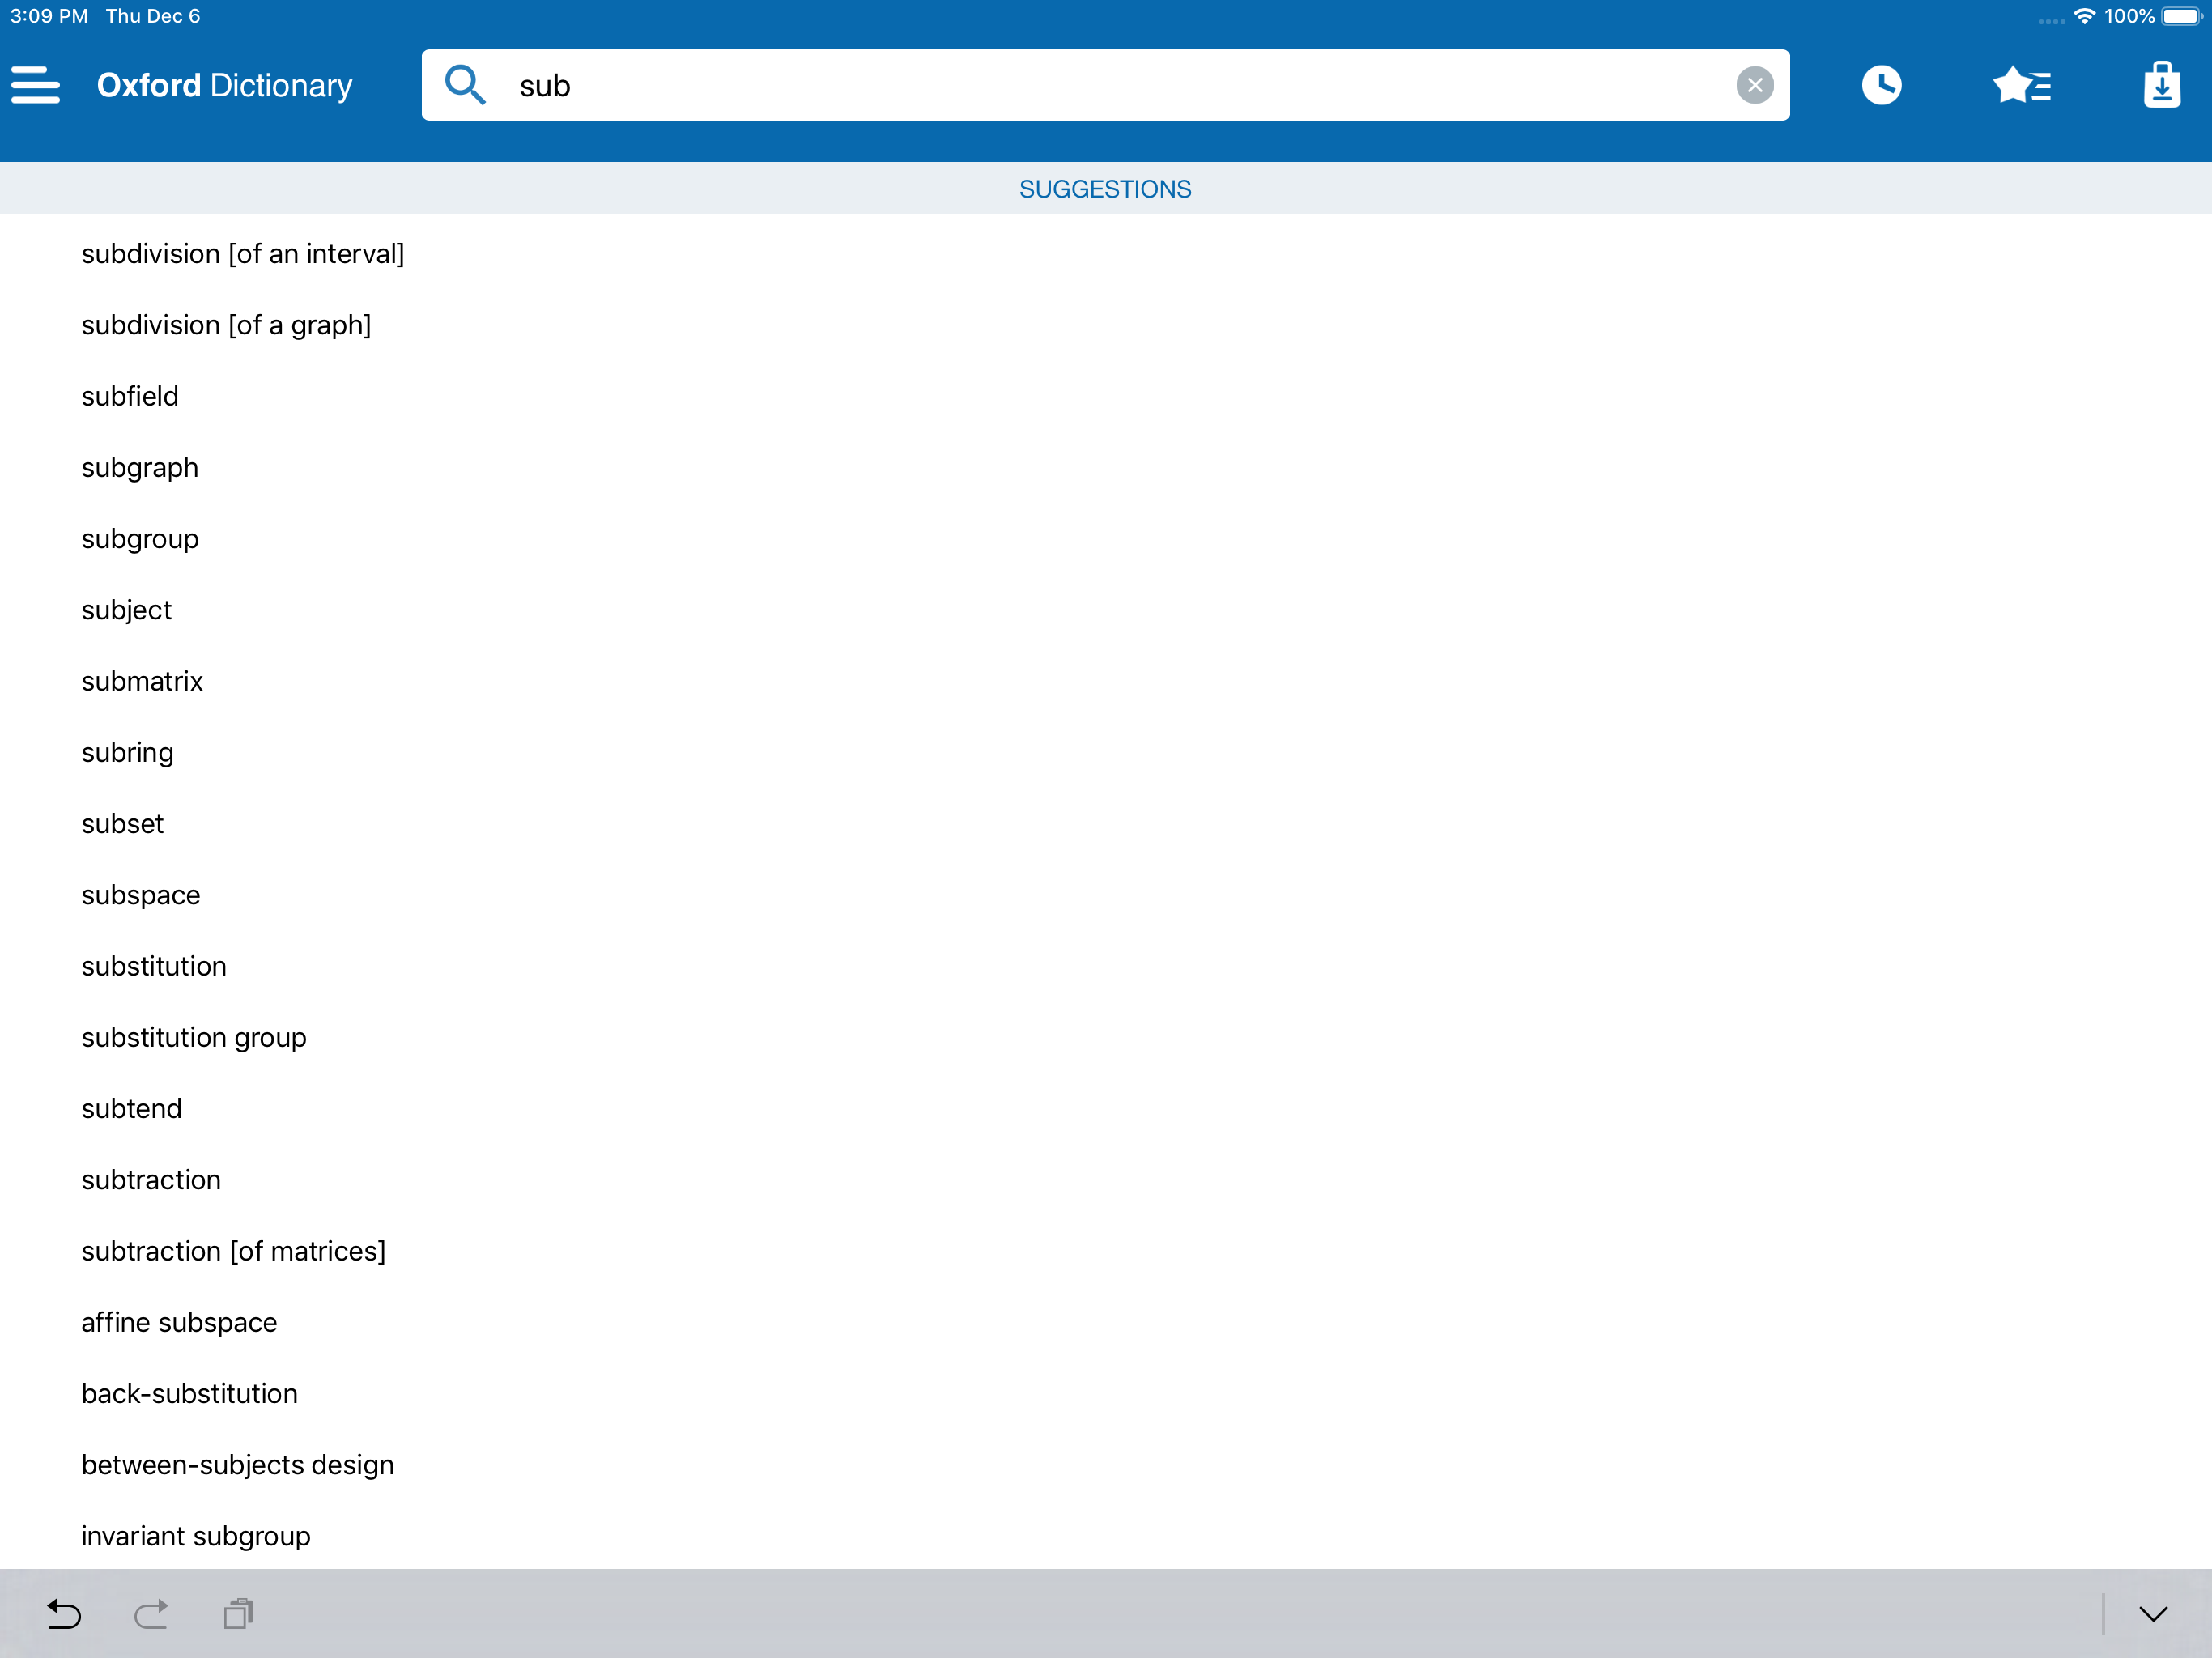
Task: Tap the redo arrow on keyboard bar
Action: pyautogui.click(x=151, y=1613)
